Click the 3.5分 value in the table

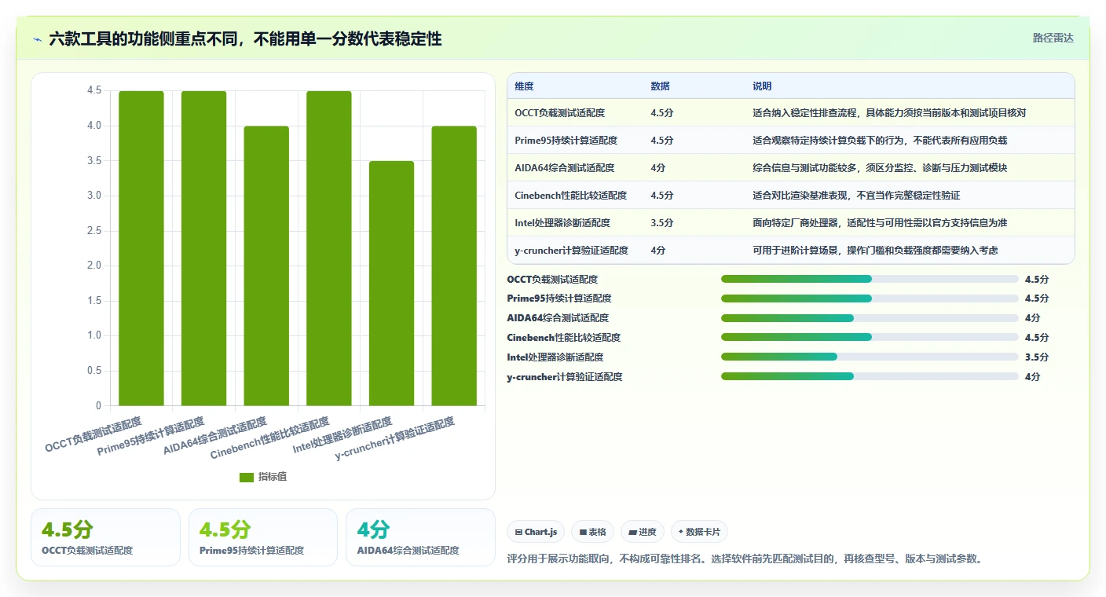(x=661, y=223)
